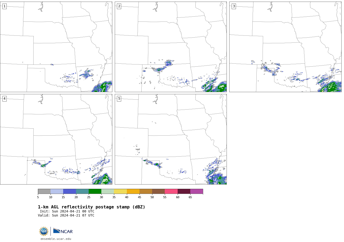344x242 pixels.
Task: Open postage stamp map number 2
Action: [x=171, y=47]
